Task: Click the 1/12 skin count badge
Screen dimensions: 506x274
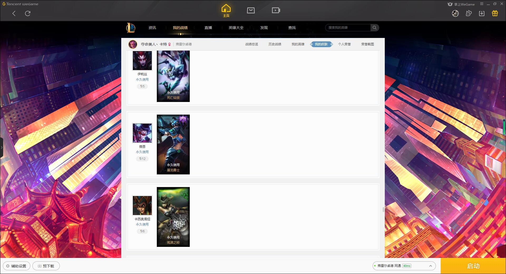Action: coord(142,159)
